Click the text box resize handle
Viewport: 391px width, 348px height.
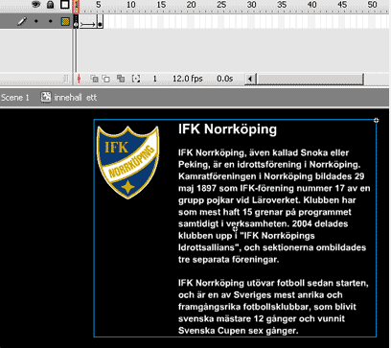pos(377,120)
